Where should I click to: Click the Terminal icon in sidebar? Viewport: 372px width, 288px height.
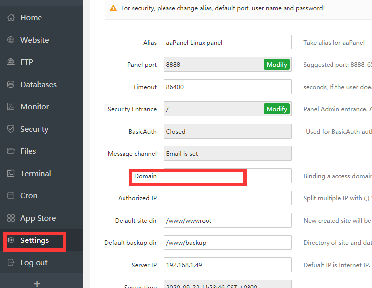coord(11,174)
